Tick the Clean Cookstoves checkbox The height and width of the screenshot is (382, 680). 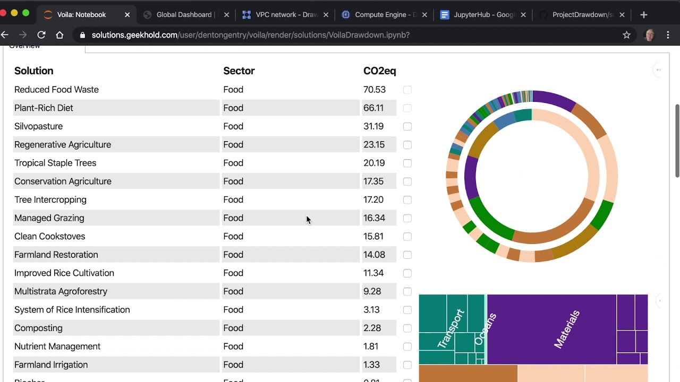[x=407, y=237]
